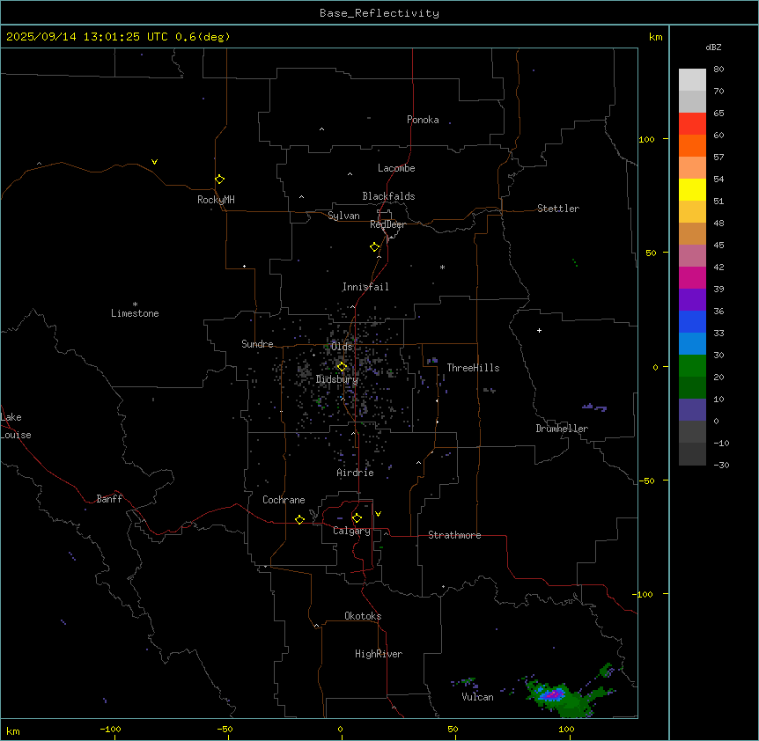Click the magenta storm core east of Vulcan
This screenshot has width=759, height=741.
552,695
